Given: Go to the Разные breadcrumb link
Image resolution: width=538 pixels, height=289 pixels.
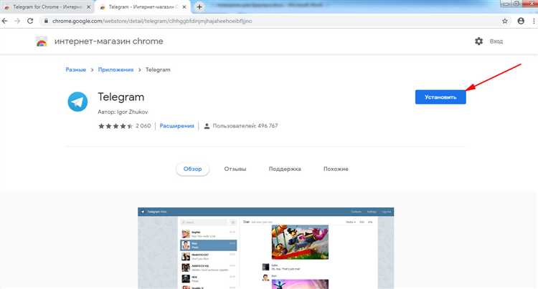Looking at the screenshot, I should [x=76, y=69].
